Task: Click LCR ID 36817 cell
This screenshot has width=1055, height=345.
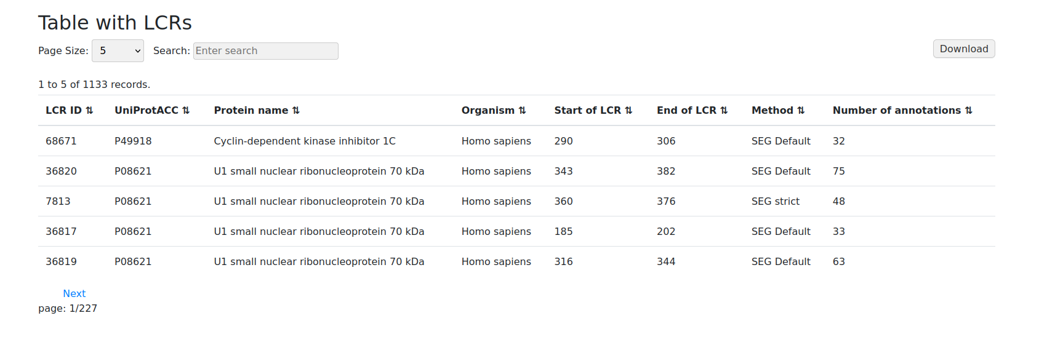Action: (x=61, y=232)
